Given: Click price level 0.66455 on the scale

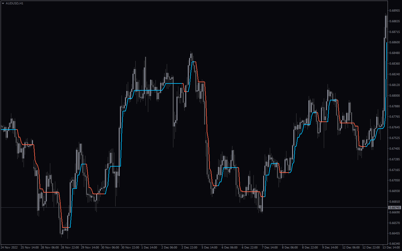Looking at the screenshot, I should pyautogui.click(x=395, y=234).
